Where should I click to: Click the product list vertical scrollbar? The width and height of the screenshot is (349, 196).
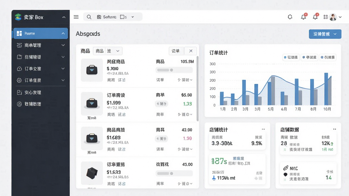click(x=197, y=89)
